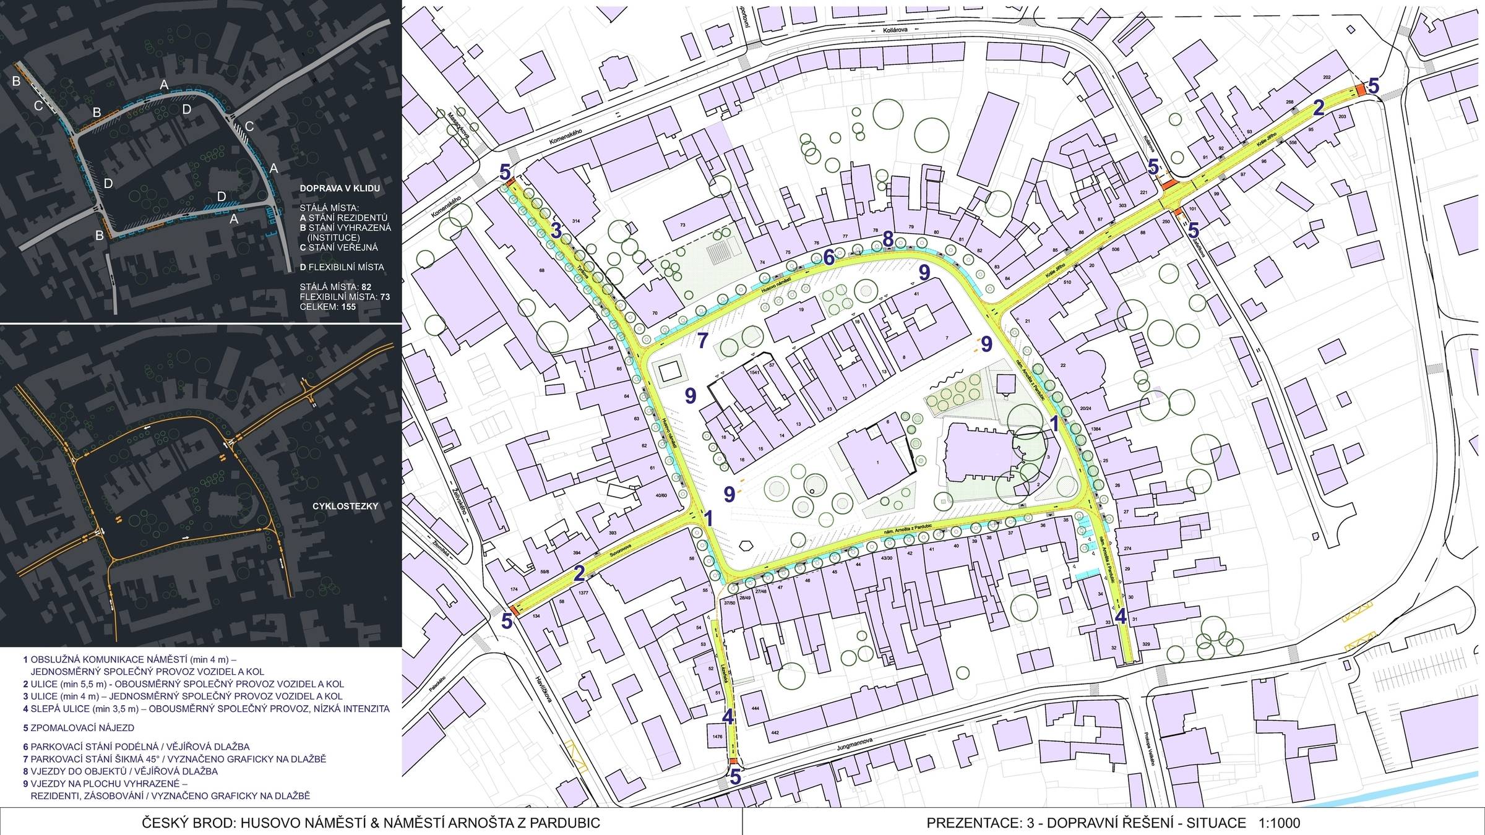Click the DOPRAVA V KLIDU heading
Image resolution: width=1485 pixels, height=835 pixels.
[340, 188]
